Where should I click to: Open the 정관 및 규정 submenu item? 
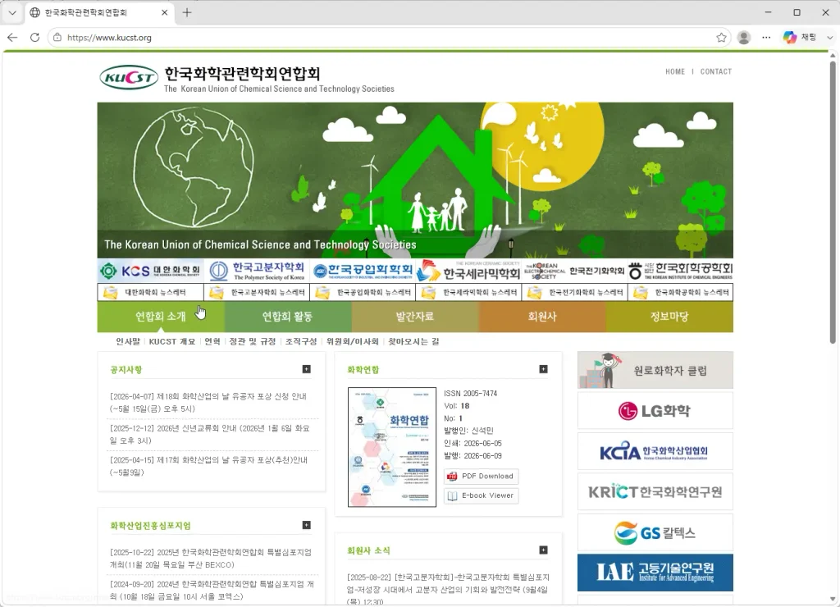tap(253, 341)
